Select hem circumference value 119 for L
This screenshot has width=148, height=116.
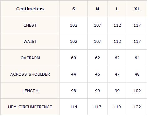click(x=117, y=107)
